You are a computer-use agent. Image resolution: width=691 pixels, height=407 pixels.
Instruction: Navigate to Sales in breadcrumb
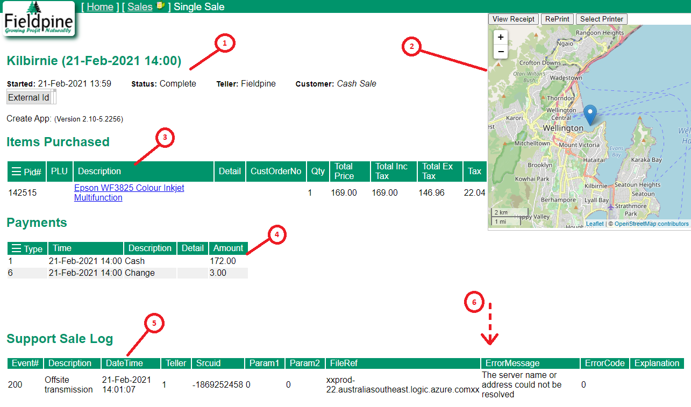pos(140,7)
